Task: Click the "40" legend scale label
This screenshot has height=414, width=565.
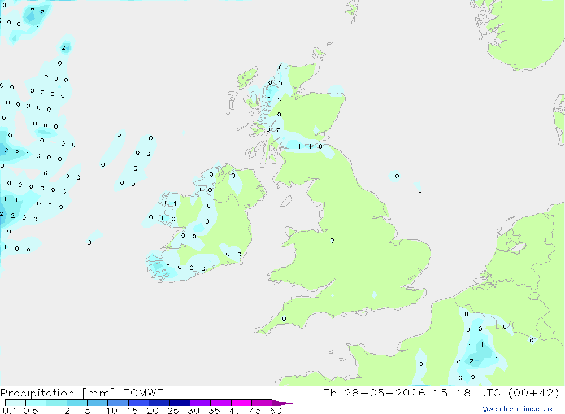Action: coord(234,411)
